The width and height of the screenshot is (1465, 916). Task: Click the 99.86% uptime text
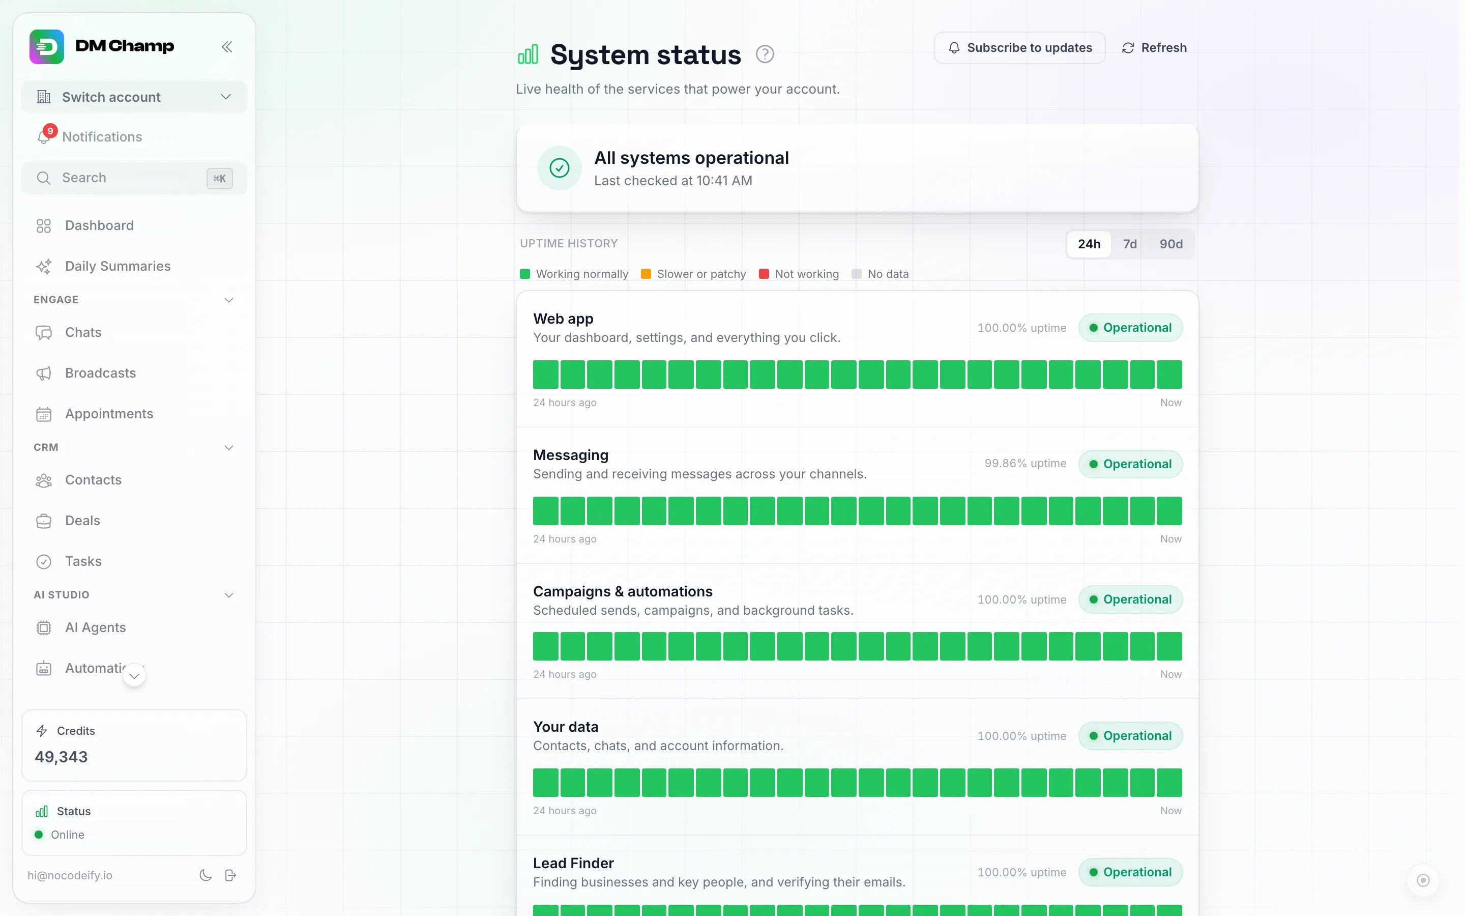coord(1025,464)
